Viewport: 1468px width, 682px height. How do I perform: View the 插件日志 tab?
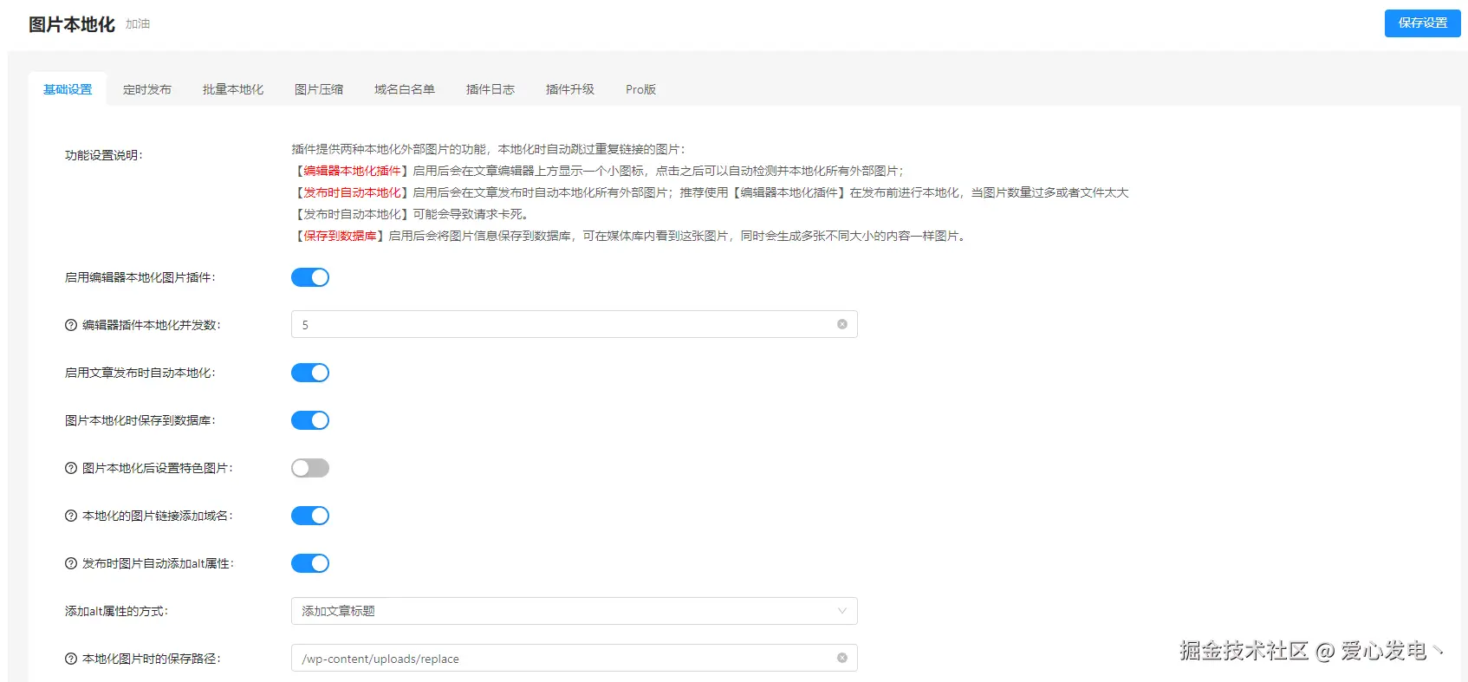[490, 89]
